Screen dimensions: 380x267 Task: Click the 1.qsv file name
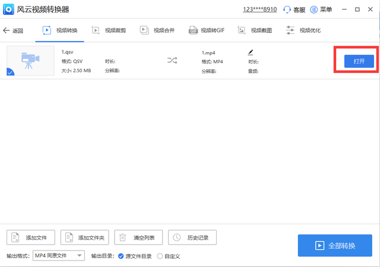(x=67, y=52)
